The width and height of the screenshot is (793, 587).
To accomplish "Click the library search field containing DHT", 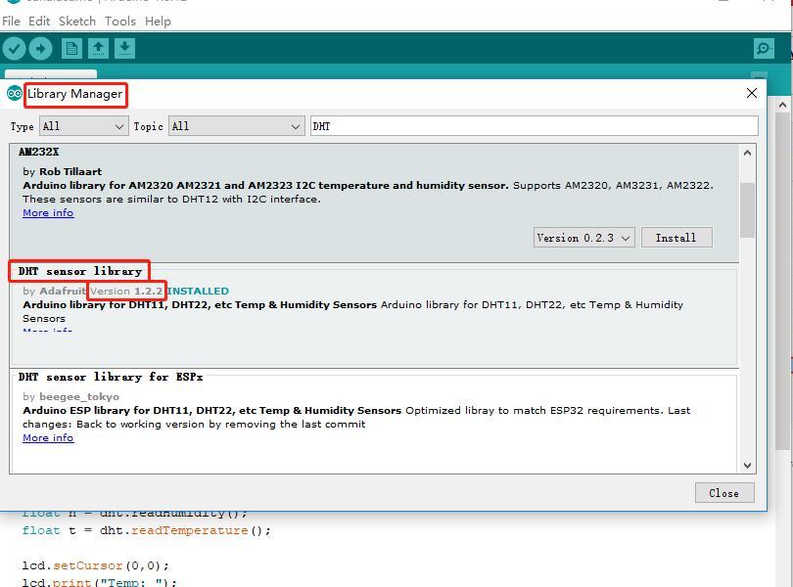I will tap(535, 126).
